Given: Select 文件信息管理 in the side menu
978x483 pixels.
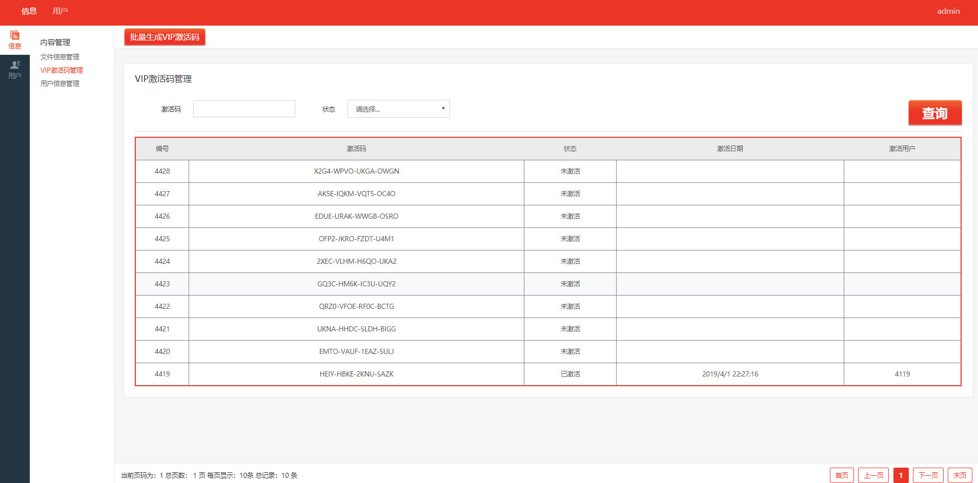Looking at the screenshot, I should (x=60, y=57).
